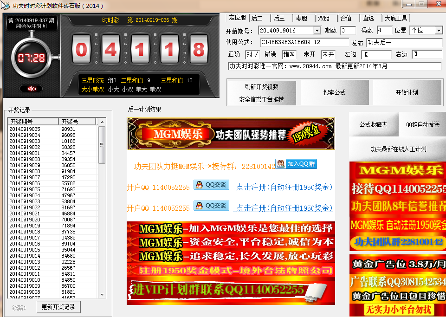Click the 进VIP计划群 banner
446x317 pixels.
231,291
